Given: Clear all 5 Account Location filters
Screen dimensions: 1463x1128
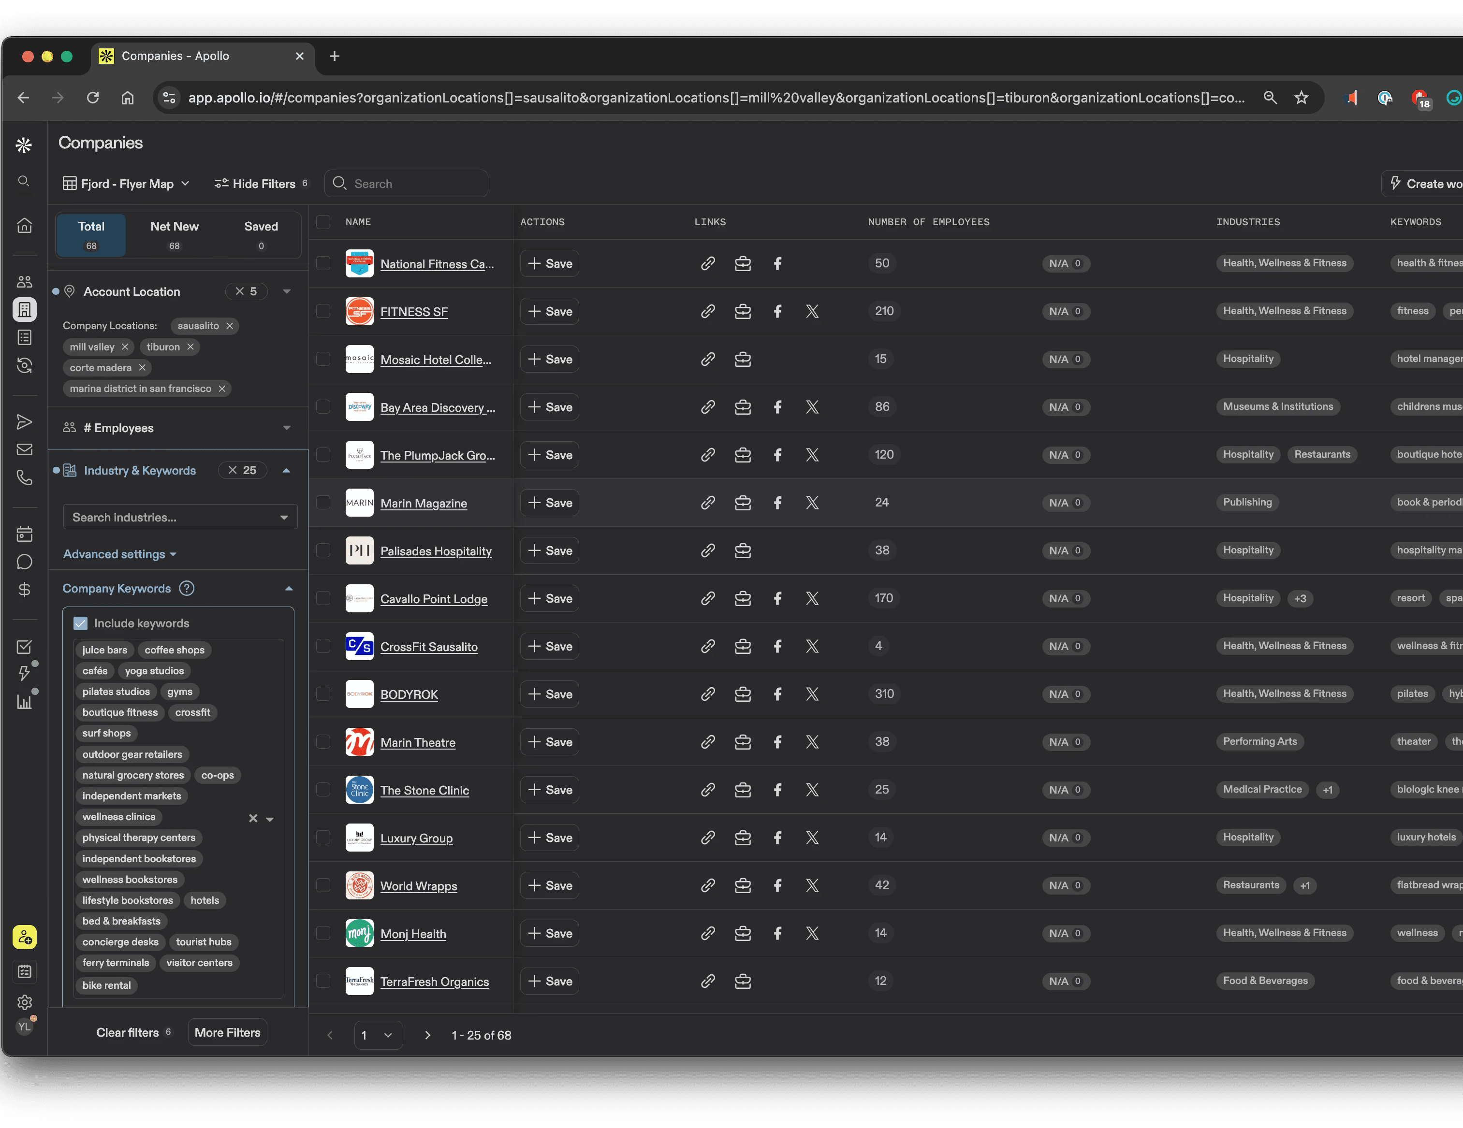Looking at the screenshot, I should click(x=246, y=291).
